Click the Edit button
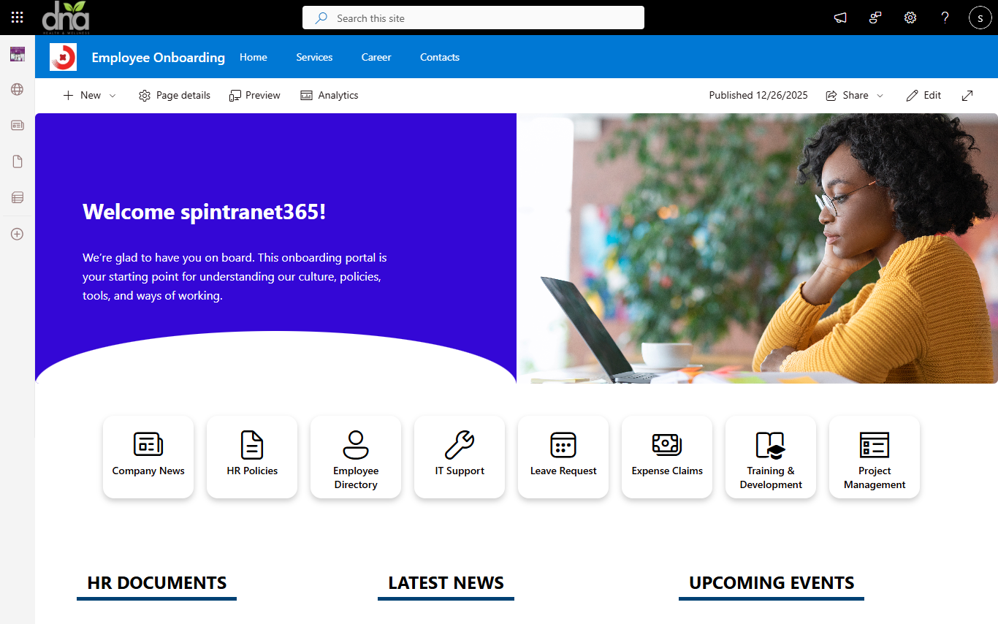 point(923,95)
